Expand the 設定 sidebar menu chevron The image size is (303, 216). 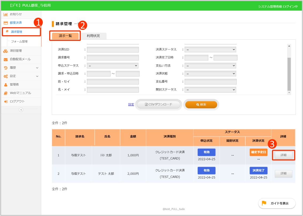[37, 76]
